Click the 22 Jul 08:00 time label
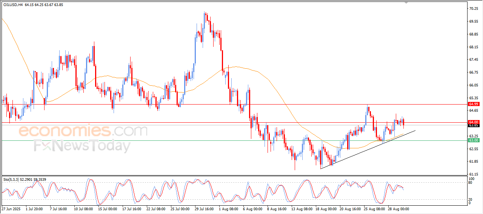This screenshot has height=214, width=483. click(156, 209)
